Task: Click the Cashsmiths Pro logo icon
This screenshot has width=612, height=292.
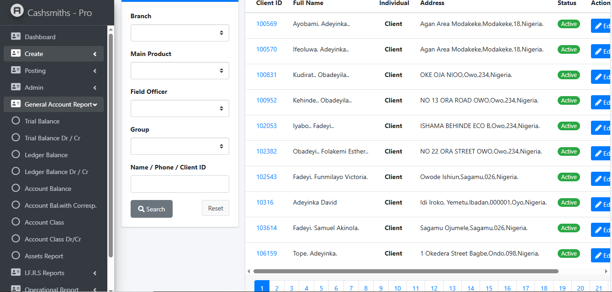Action: click(x=17, y=11)
